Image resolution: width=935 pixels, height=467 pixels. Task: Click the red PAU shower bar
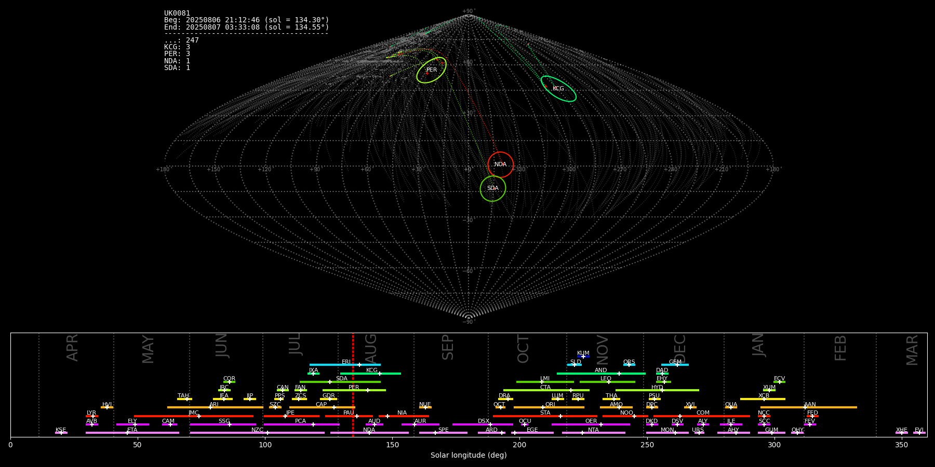pos(349,416)
